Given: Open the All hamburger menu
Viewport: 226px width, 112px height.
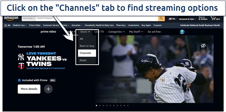Looking at the screenshot, I should click(7, 25).
